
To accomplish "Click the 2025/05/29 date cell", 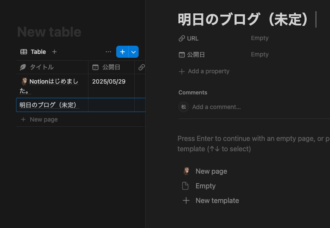I will coord(109,81).
